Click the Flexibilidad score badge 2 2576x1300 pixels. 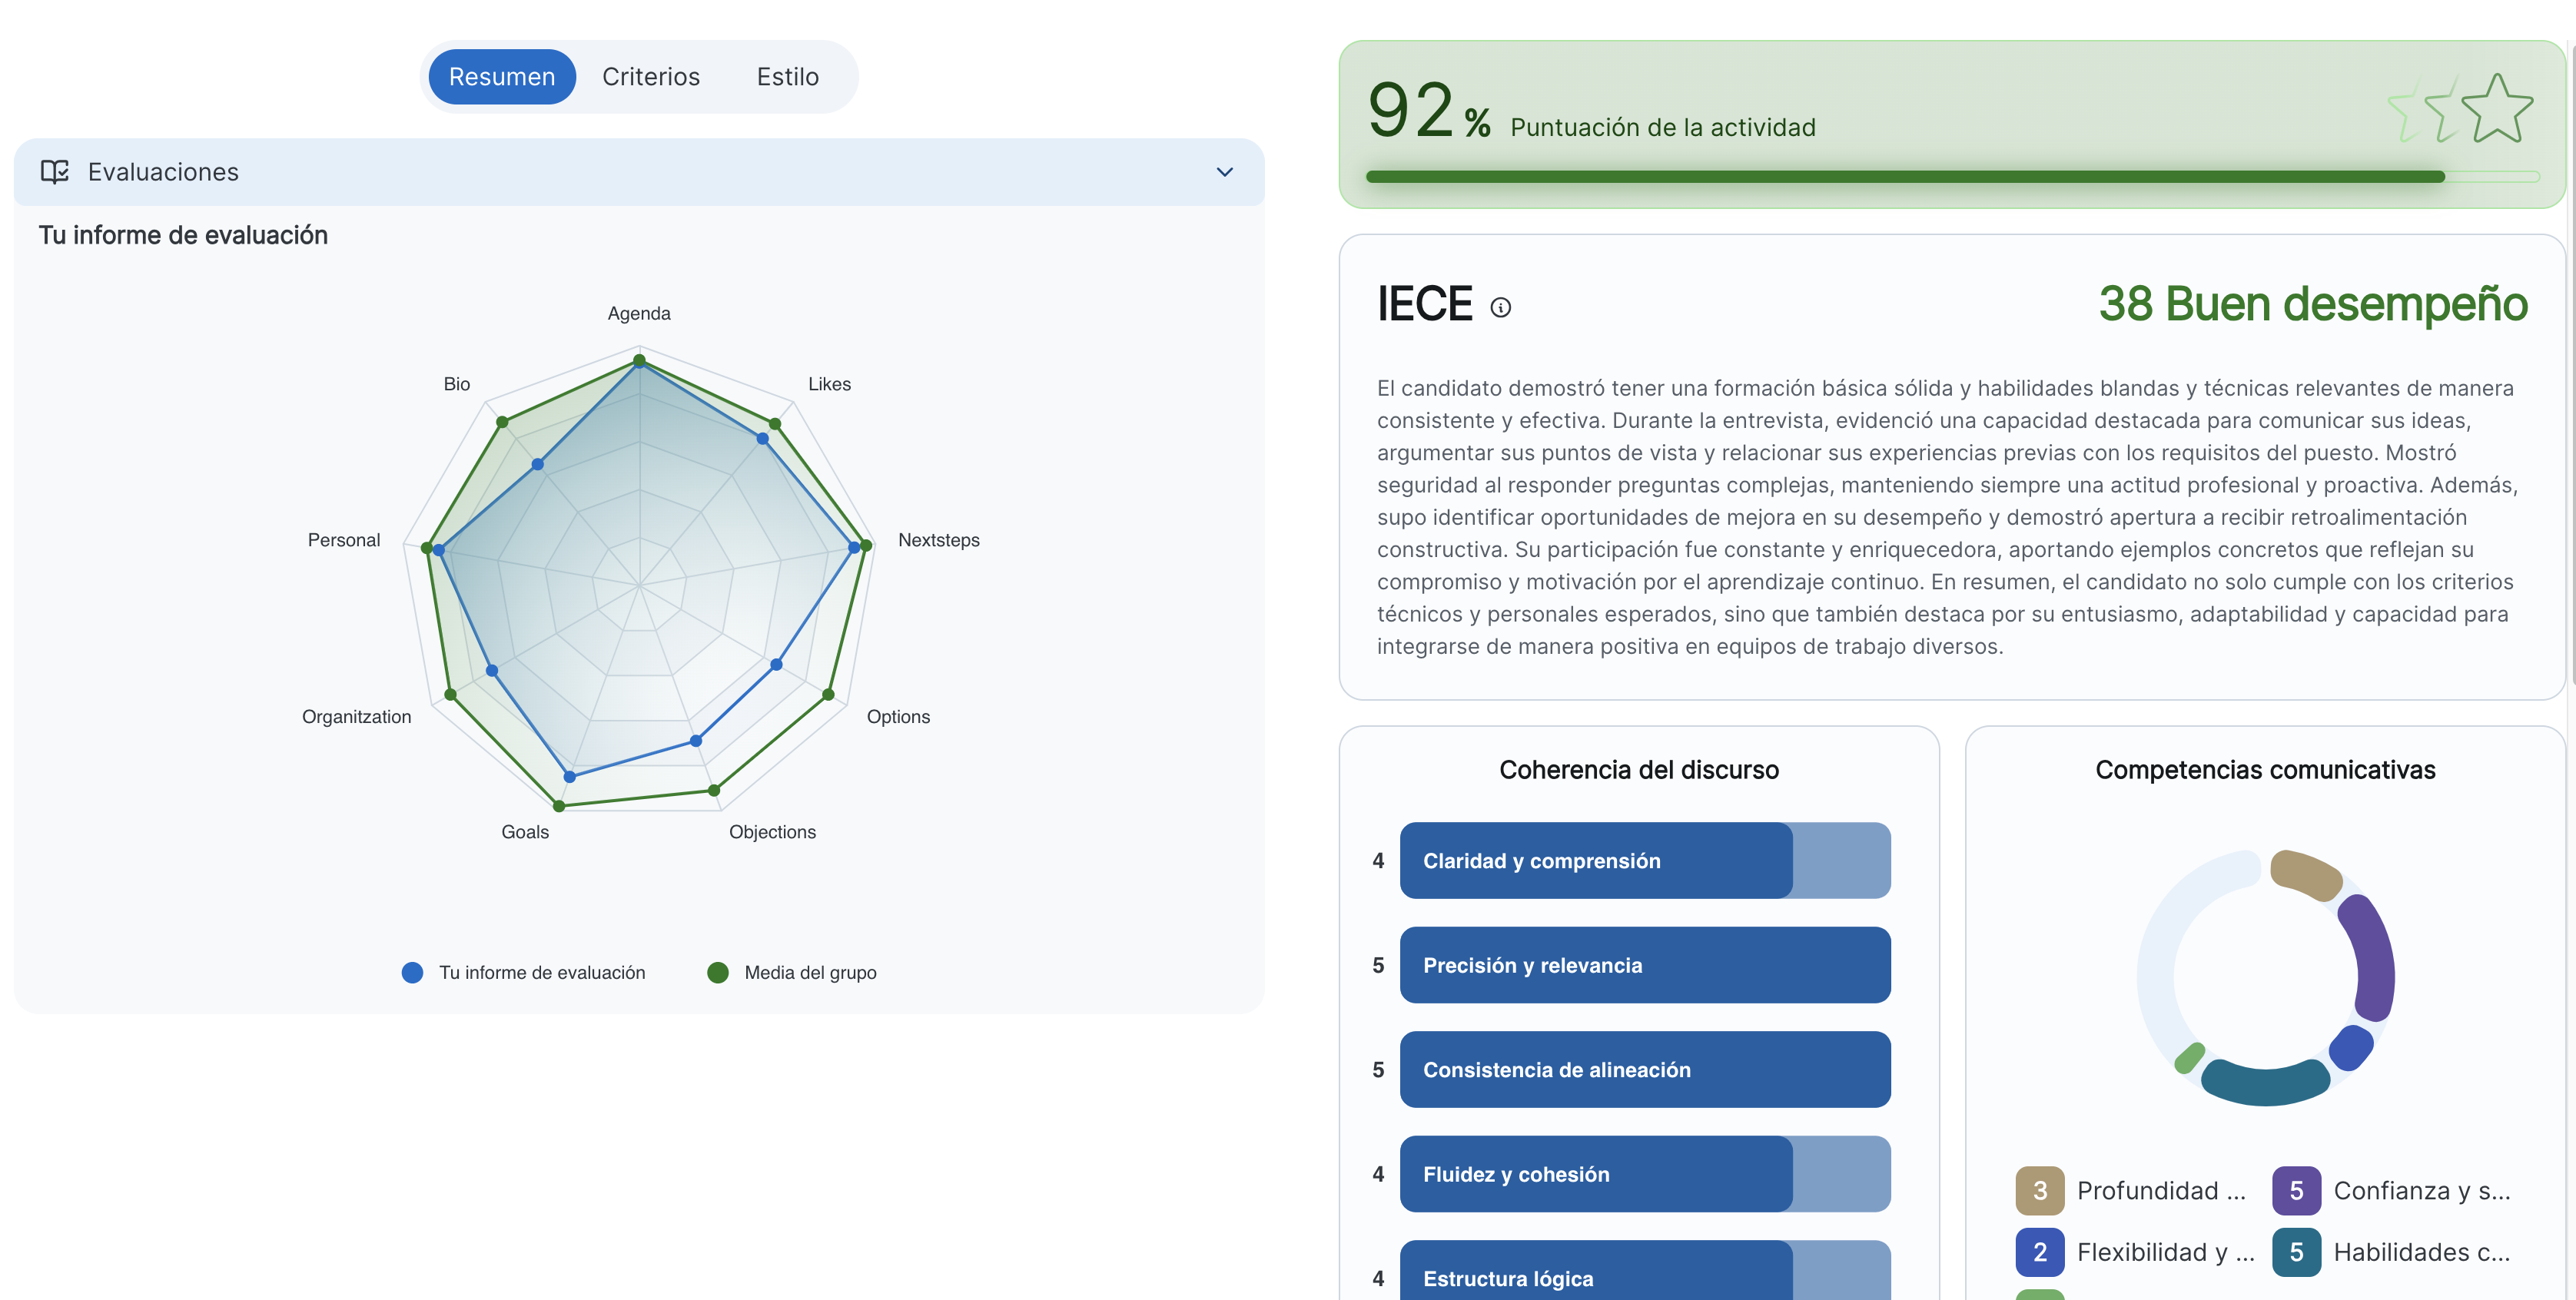pyautogui.click(x=2039, y=1252)
